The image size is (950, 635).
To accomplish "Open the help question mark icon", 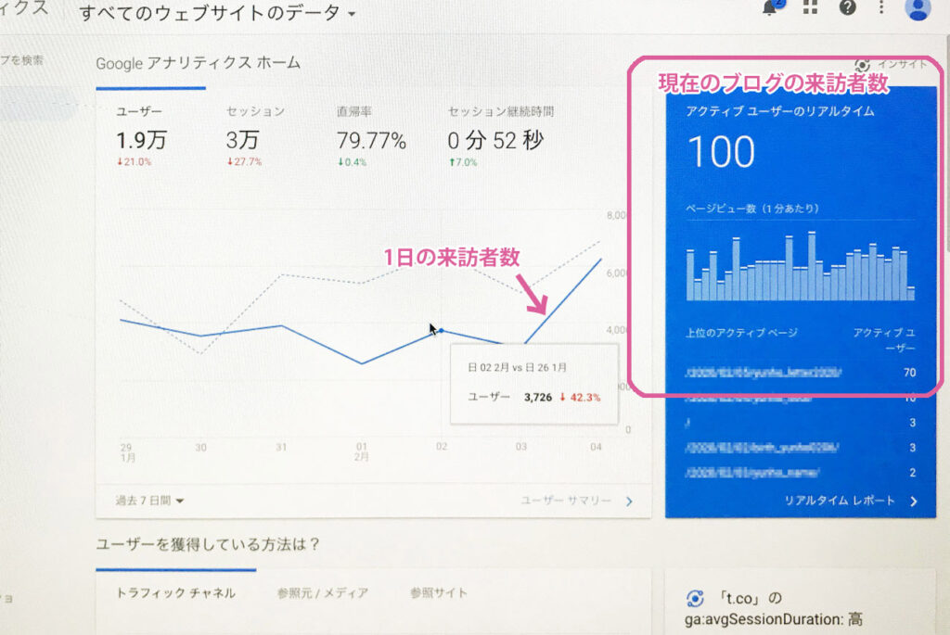I will click(x=847, y=7).
